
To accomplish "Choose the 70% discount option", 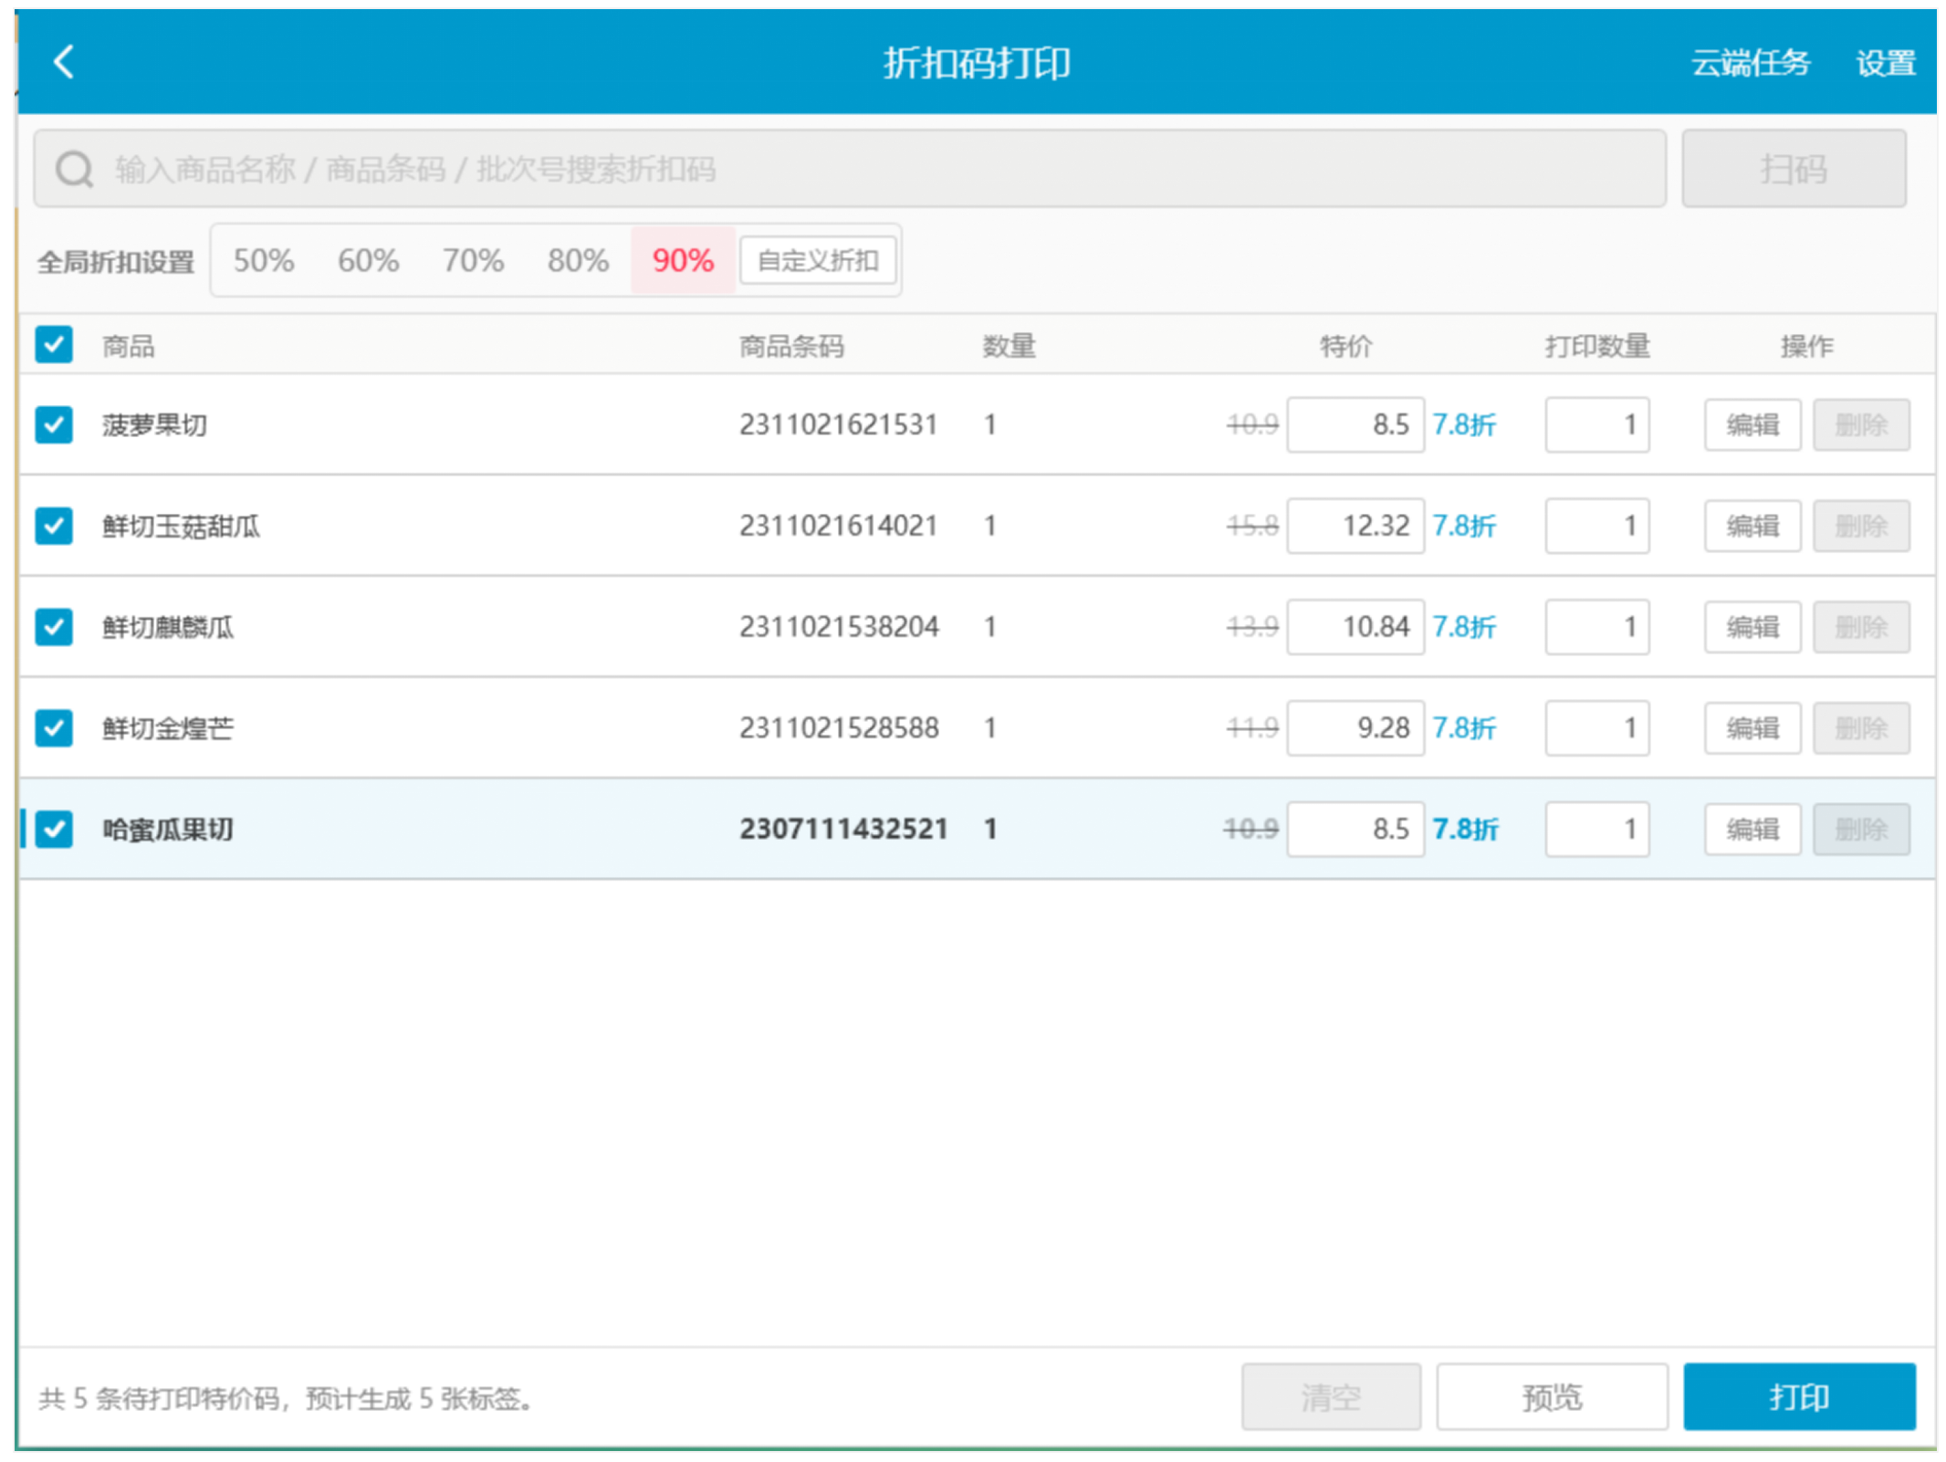I will [x=473, y=260].
